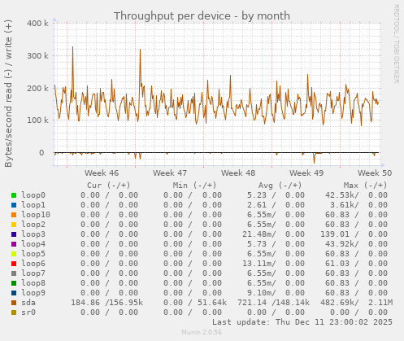
Task: Click loop4 average value '5.73'
Action: (x=257, y=244)
